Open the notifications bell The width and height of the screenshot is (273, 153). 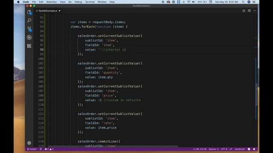coord(254,149)
